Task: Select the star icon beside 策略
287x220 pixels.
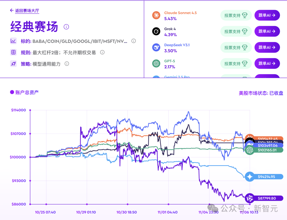Action: pos(14,64)
